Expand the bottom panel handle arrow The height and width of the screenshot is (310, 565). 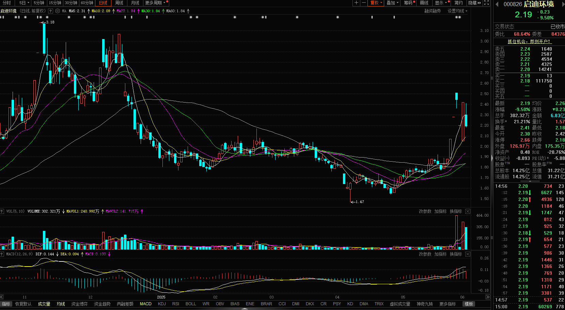(x=245, y=309)
